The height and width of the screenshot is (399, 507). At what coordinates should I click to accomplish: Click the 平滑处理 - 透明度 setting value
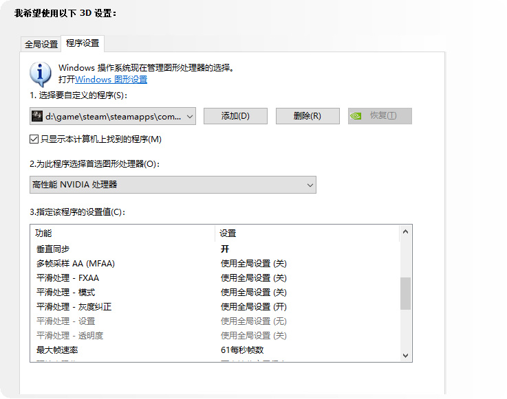pos(254,336)
